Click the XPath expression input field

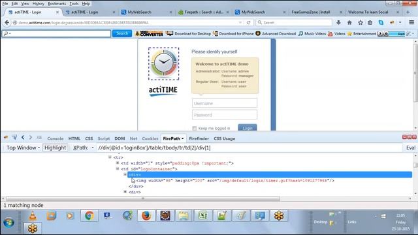[x=249, y=148]
